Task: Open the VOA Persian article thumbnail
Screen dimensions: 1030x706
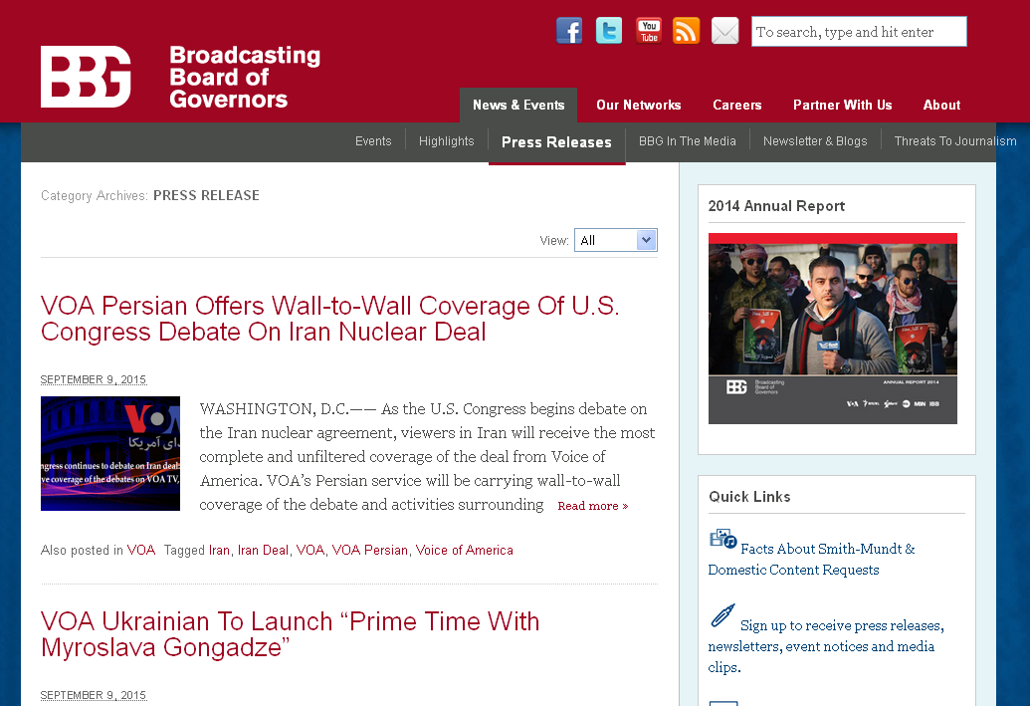Action: (x=110, y=454)
